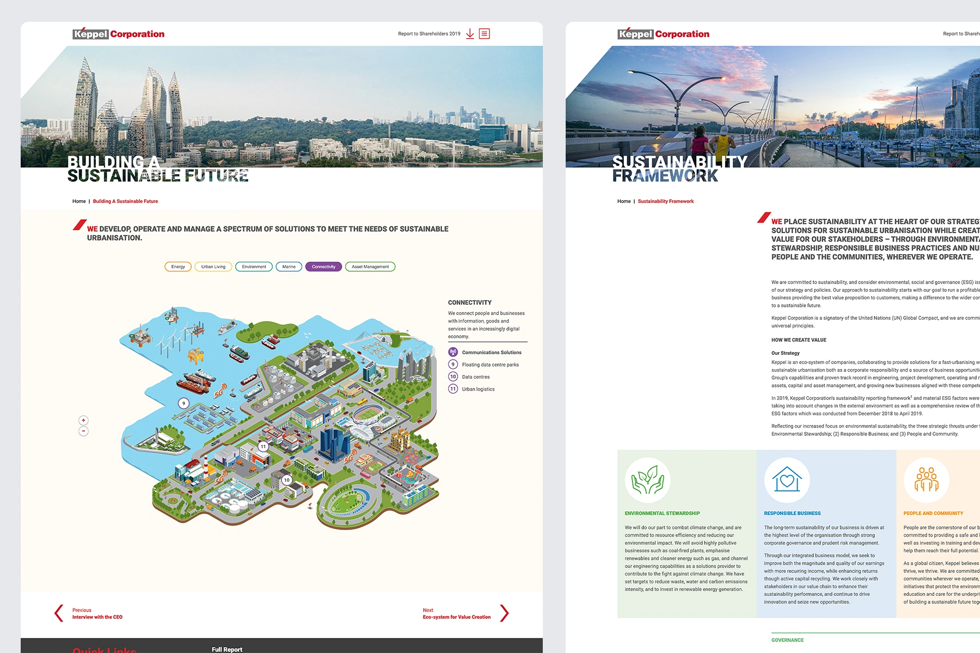Click the download report arrow icon
Viewport: 980px width, 653px height.
(470, 34)
